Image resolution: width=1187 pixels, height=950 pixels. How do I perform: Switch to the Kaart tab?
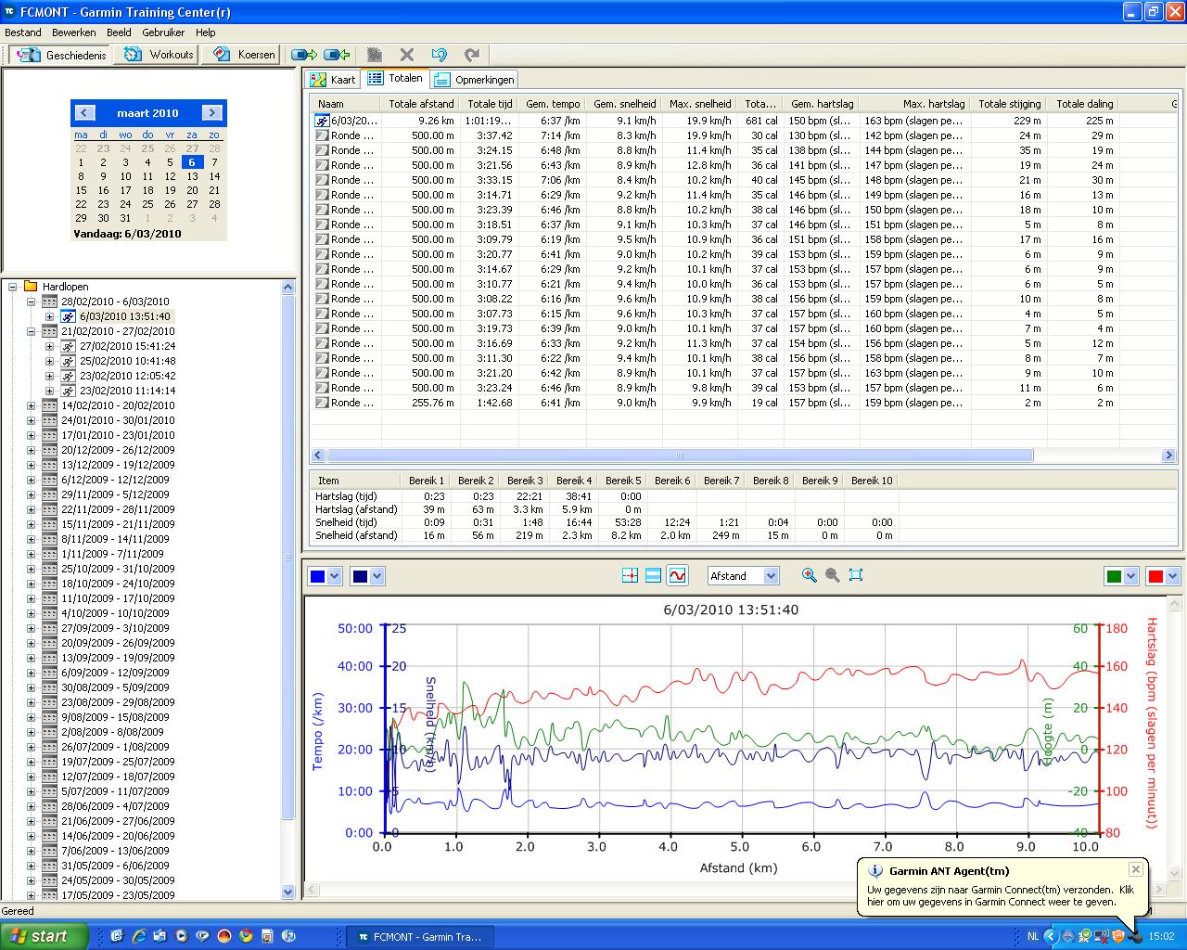coord(334,80)
